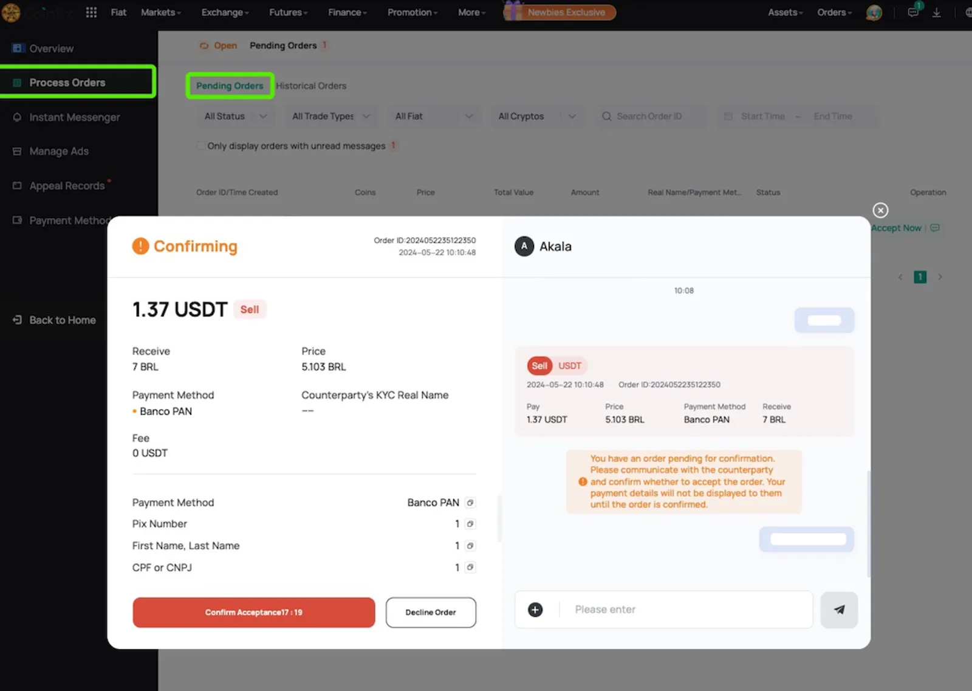Open Process Orders in sidebar

tap(78, 82)
